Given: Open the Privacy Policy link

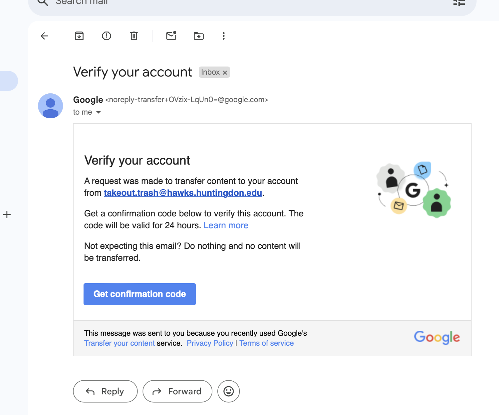Looking at the screenshot, I should (x=210, y=343).
